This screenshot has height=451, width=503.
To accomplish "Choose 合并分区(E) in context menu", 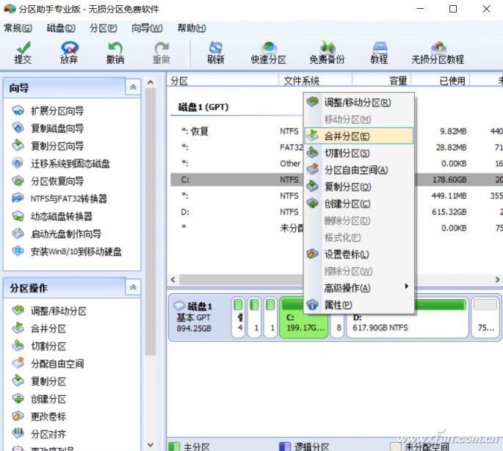I will [358, 136].
